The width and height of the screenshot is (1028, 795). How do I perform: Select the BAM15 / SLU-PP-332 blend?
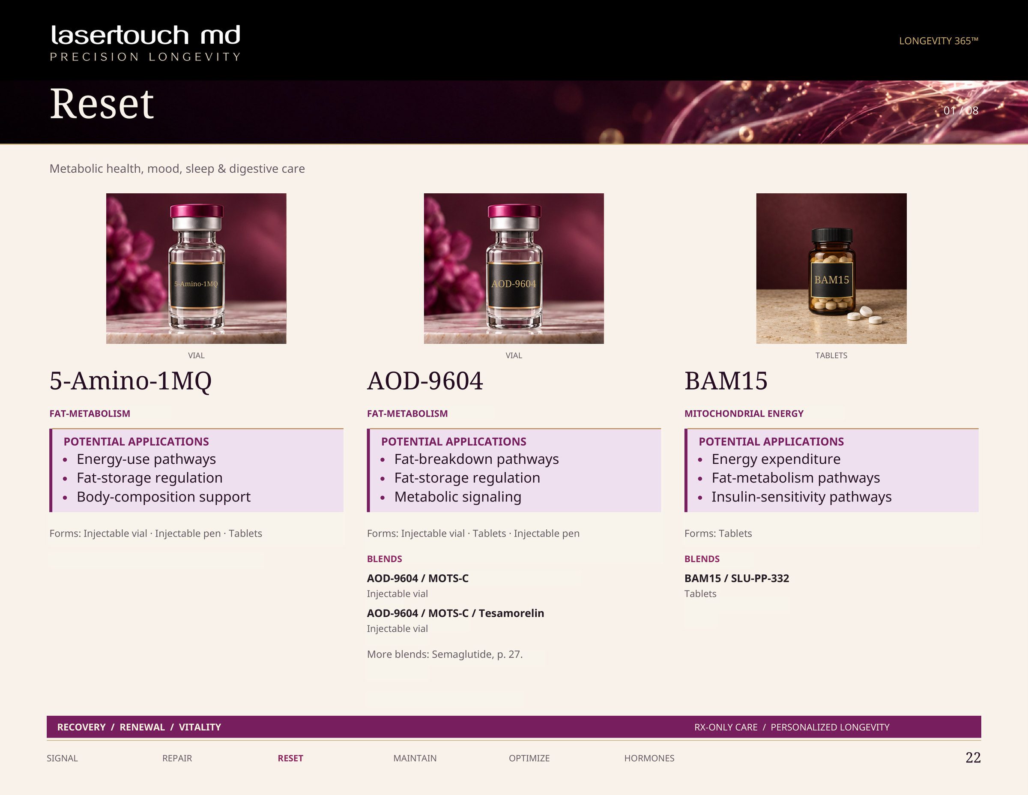pos(737,578)
